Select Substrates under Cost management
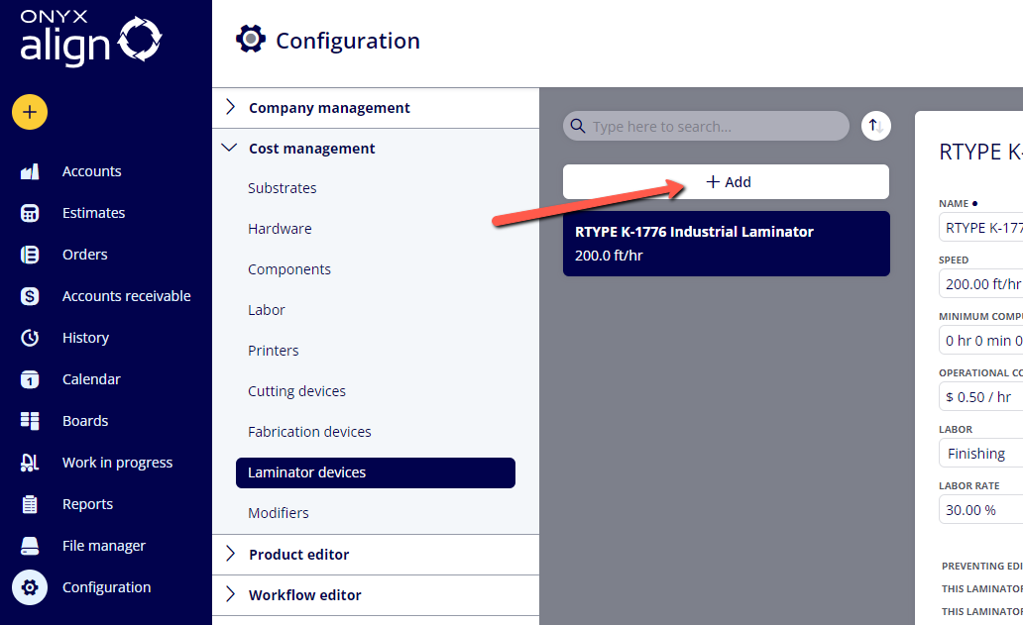This screenshot has width=1023, height=625. click(282, 188)
